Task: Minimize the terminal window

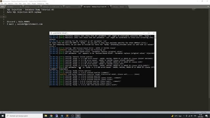Action: (144, 33)
